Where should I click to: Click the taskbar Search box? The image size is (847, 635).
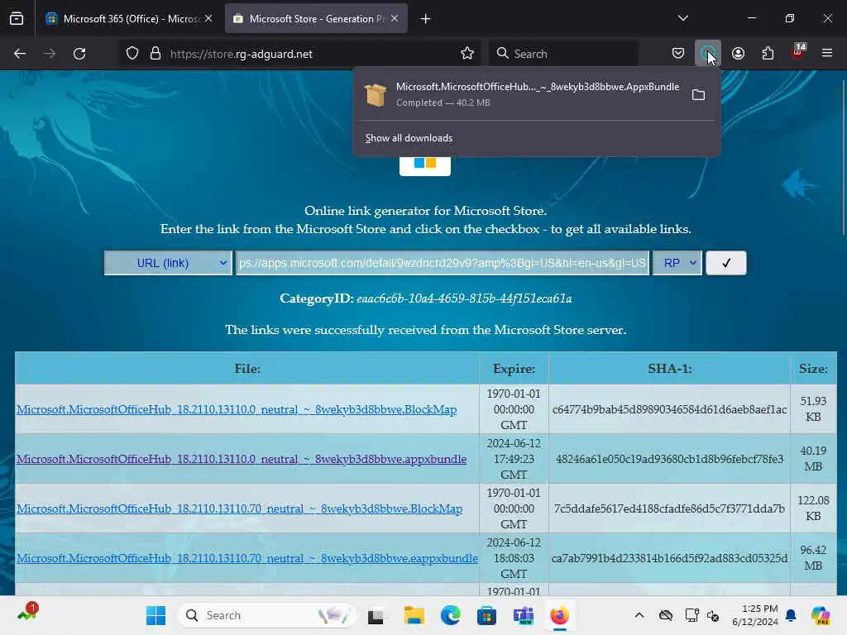pyautogui.click(x=267, y=615)
